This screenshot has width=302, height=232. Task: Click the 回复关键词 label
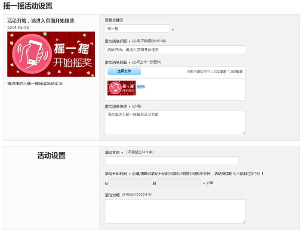pos(114,20)
